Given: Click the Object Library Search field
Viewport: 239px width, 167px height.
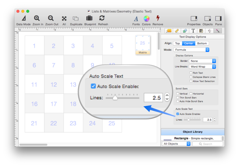Looking at the screenshot, I should pyautogui.click(x=208, y=144).
